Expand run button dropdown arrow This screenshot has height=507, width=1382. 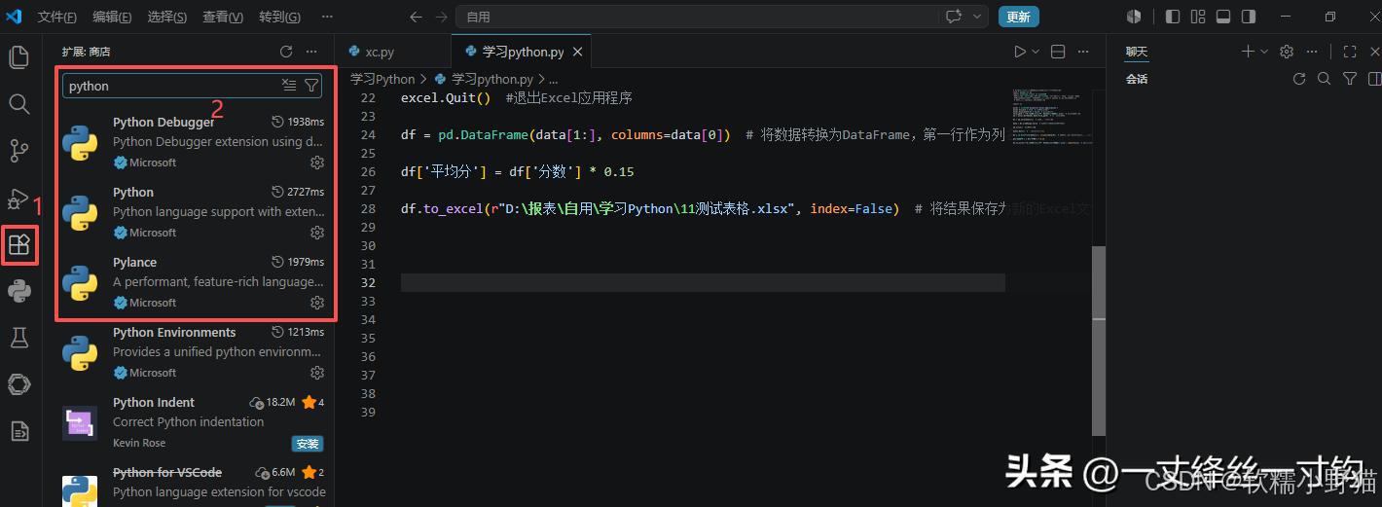pyautogui.click(x=1036, y=52)
